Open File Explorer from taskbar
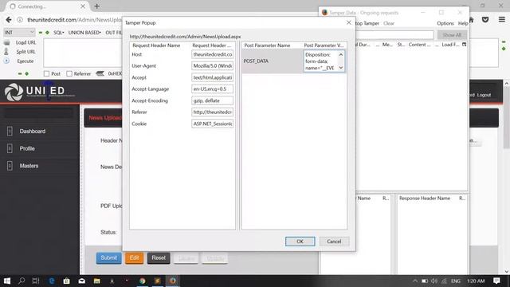510x287 pixels. click(97, 281)
